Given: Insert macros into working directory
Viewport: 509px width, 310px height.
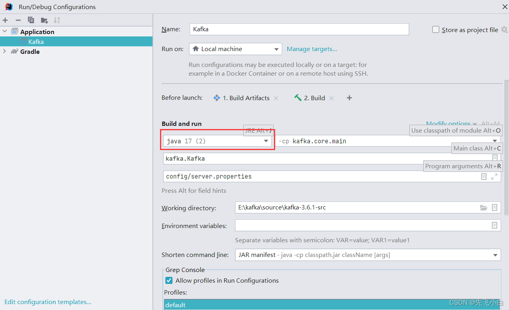Looking at the screenshot, I should tap(495, 207).
